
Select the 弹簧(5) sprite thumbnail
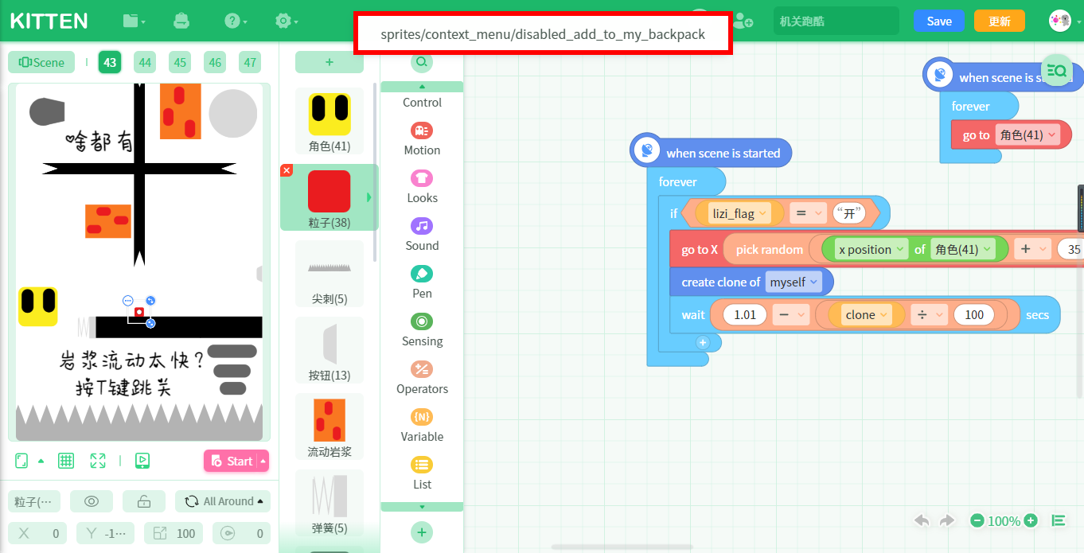[x=329, y=503]
